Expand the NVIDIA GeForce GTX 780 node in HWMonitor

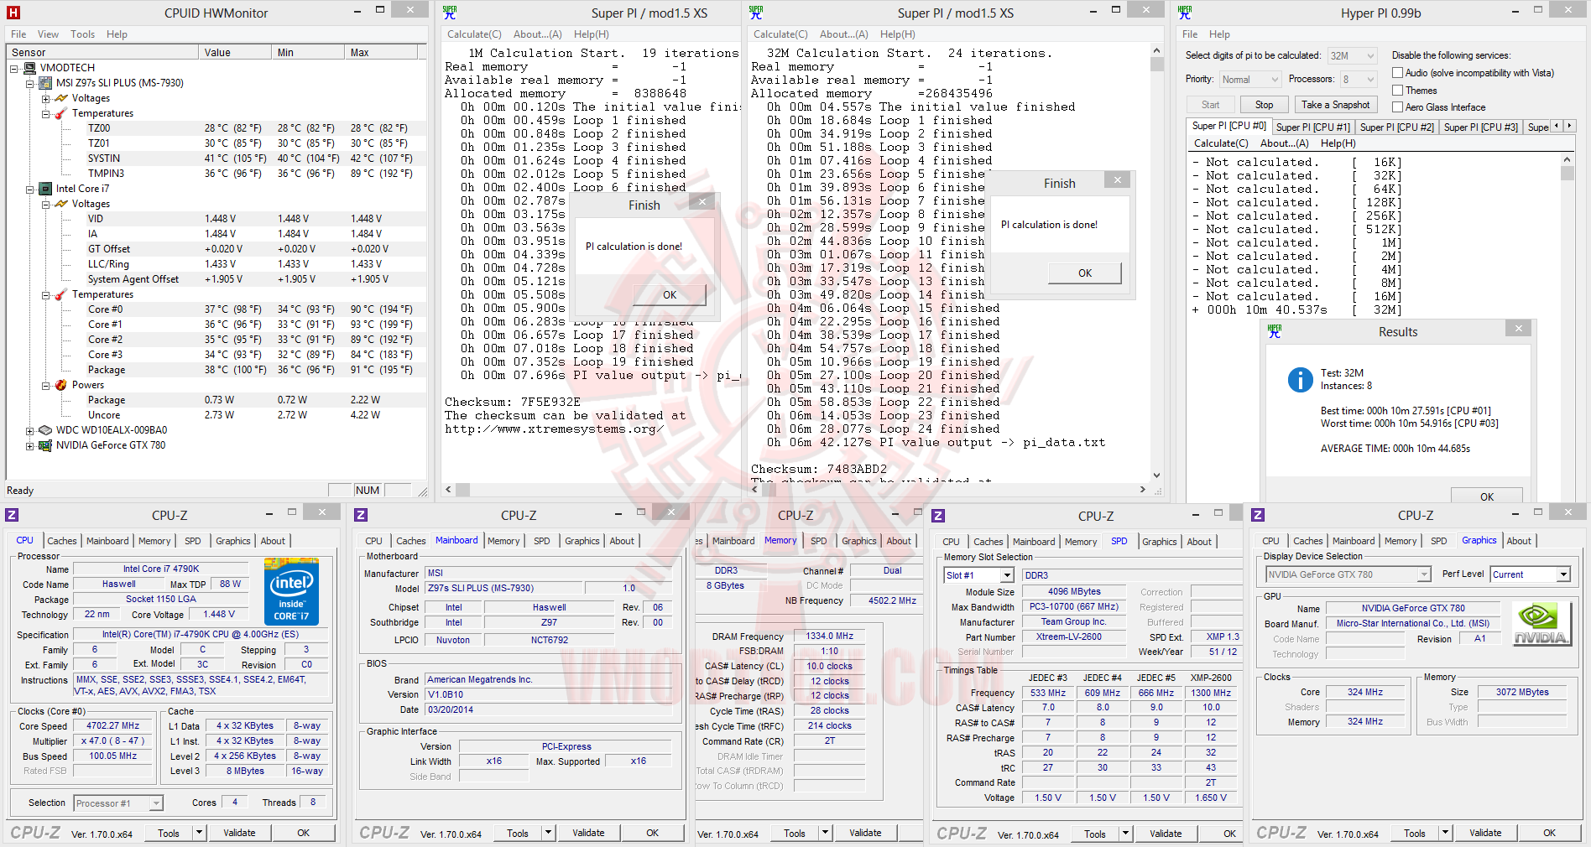point(30,446)
